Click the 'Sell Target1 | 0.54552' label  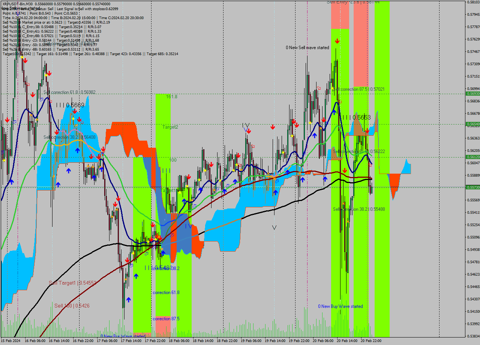(x=73, y=283)
